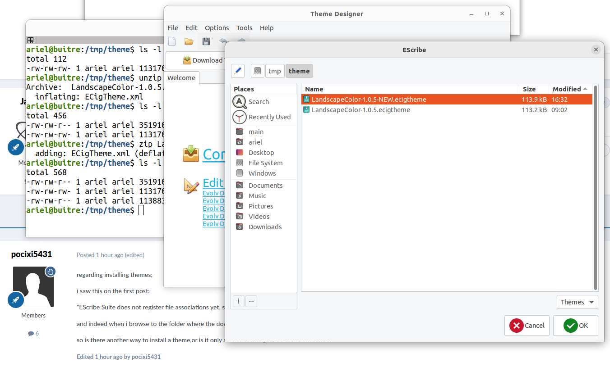Open the Themes file type dropdown
The height and width of the screenshot is (367, 610).
(578, 302)
